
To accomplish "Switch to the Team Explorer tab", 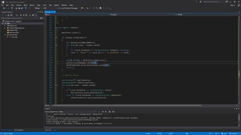I will 19,130.
